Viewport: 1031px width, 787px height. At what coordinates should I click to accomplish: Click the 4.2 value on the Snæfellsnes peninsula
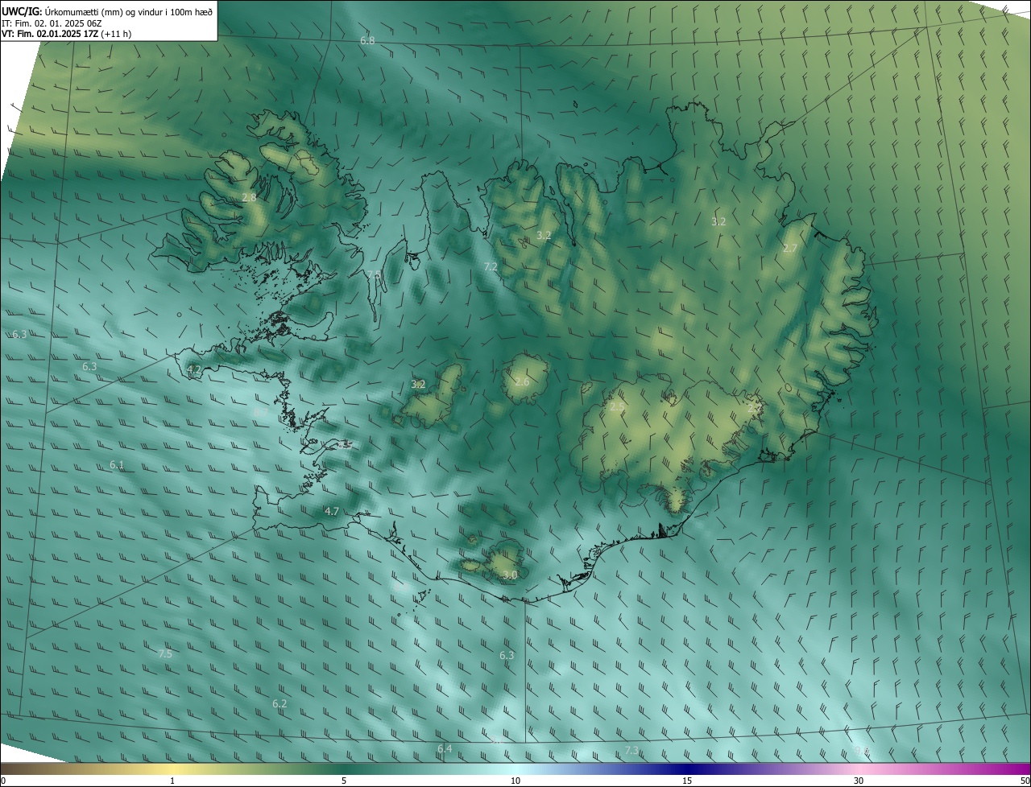193,370
